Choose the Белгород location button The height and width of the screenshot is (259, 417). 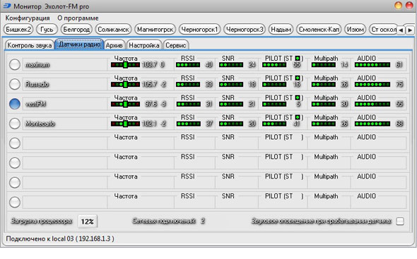click(x=76, y=29)
